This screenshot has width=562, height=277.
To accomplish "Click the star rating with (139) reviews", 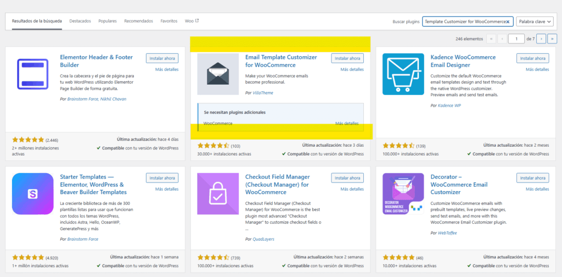I will click(398, 146).
